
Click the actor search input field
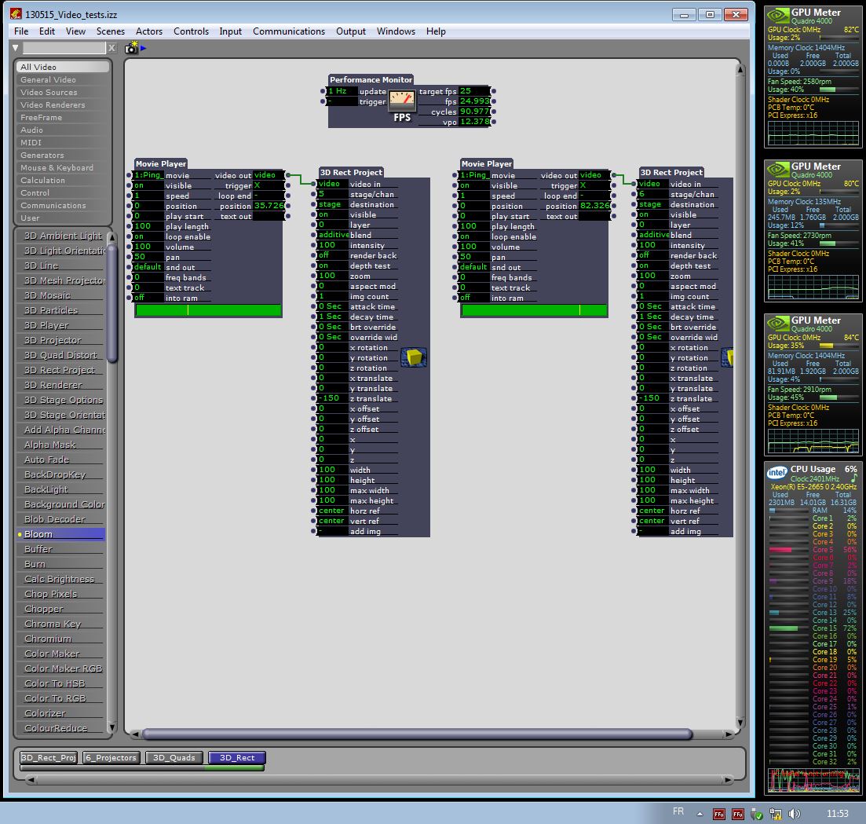pos(64,48)
